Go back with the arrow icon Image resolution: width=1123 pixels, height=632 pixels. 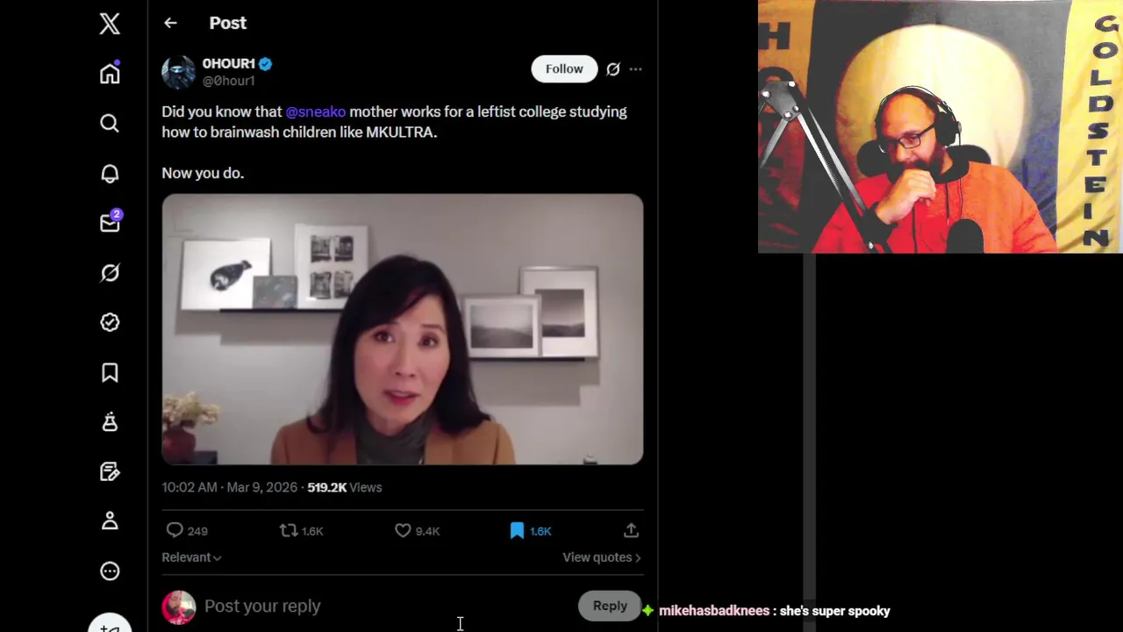point(170,23)
